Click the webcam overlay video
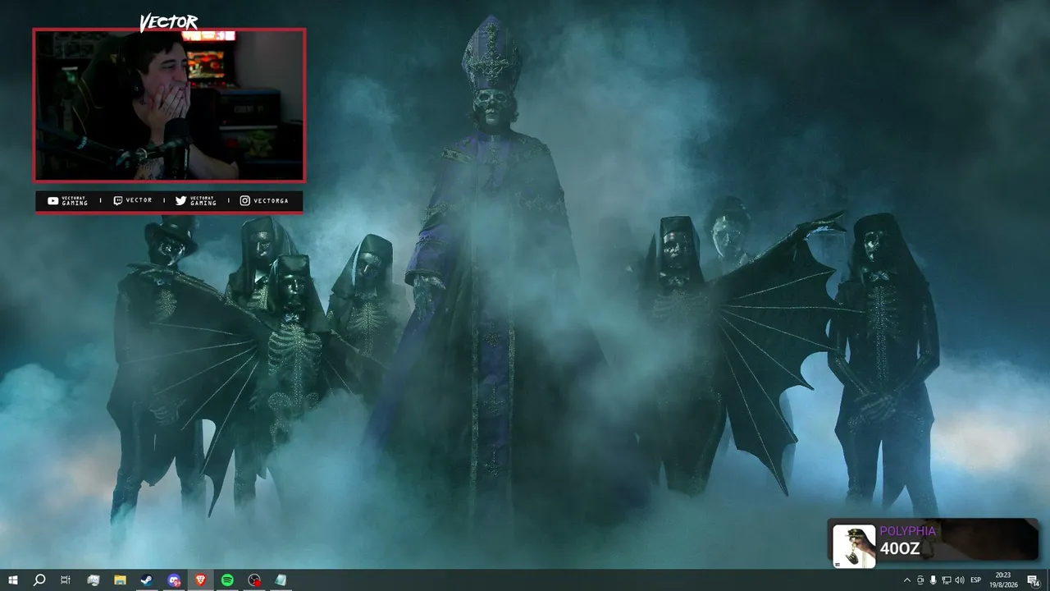1050x591 pixels. (x=169, y=105)
